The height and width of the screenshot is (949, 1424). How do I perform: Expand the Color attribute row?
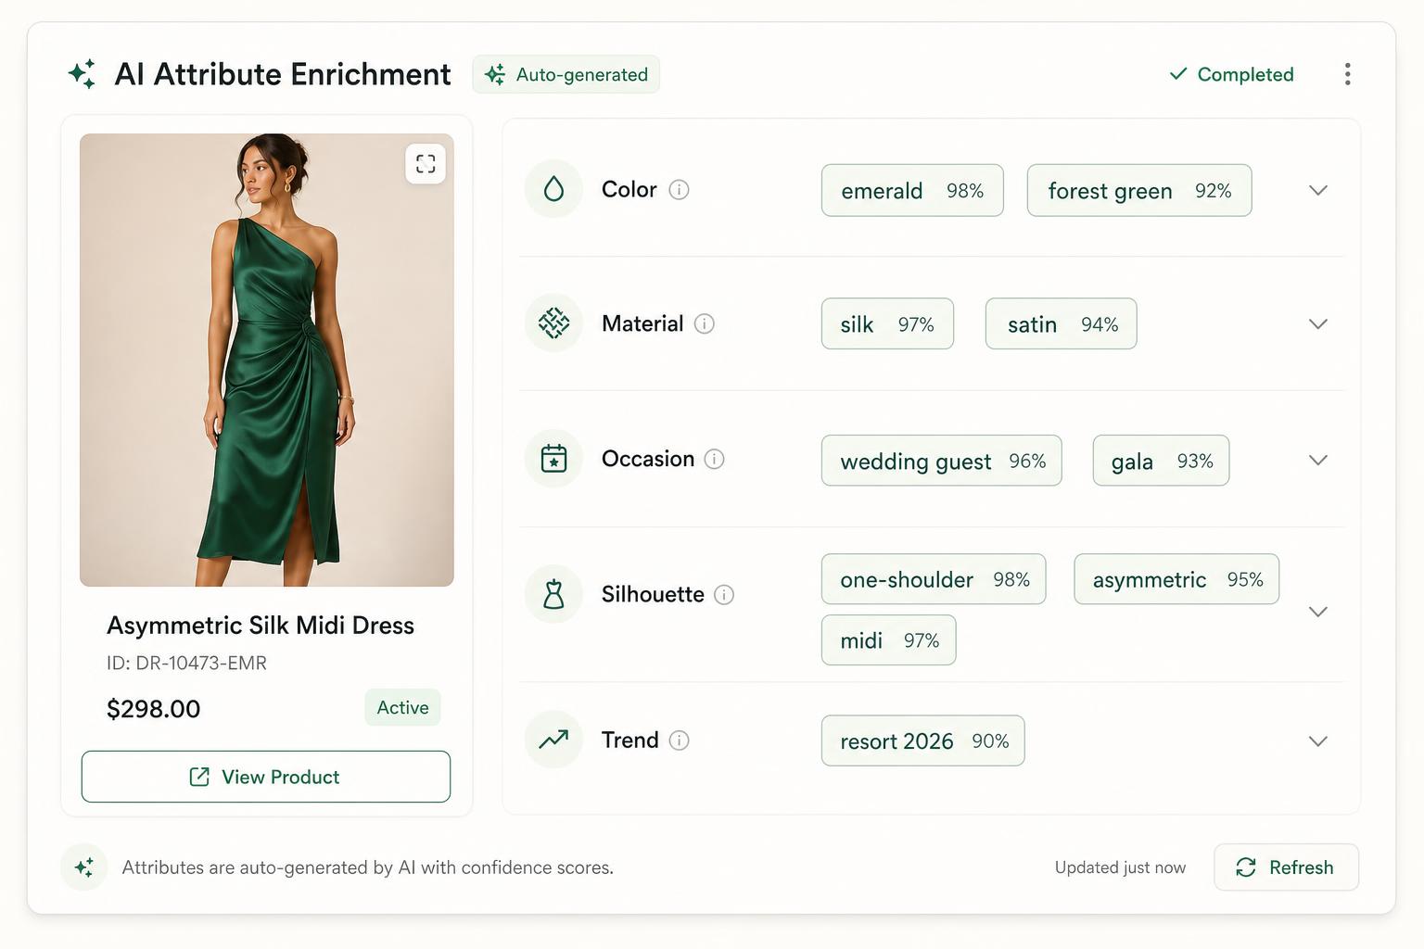1317,190
